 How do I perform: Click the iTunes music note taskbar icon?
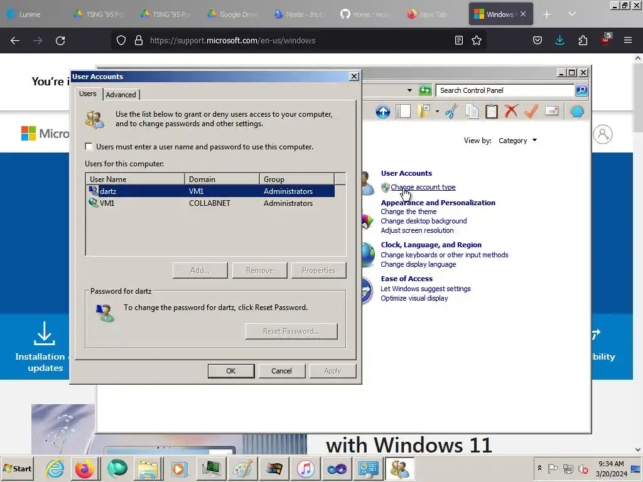pyautogui.click(x=306, y=468)
